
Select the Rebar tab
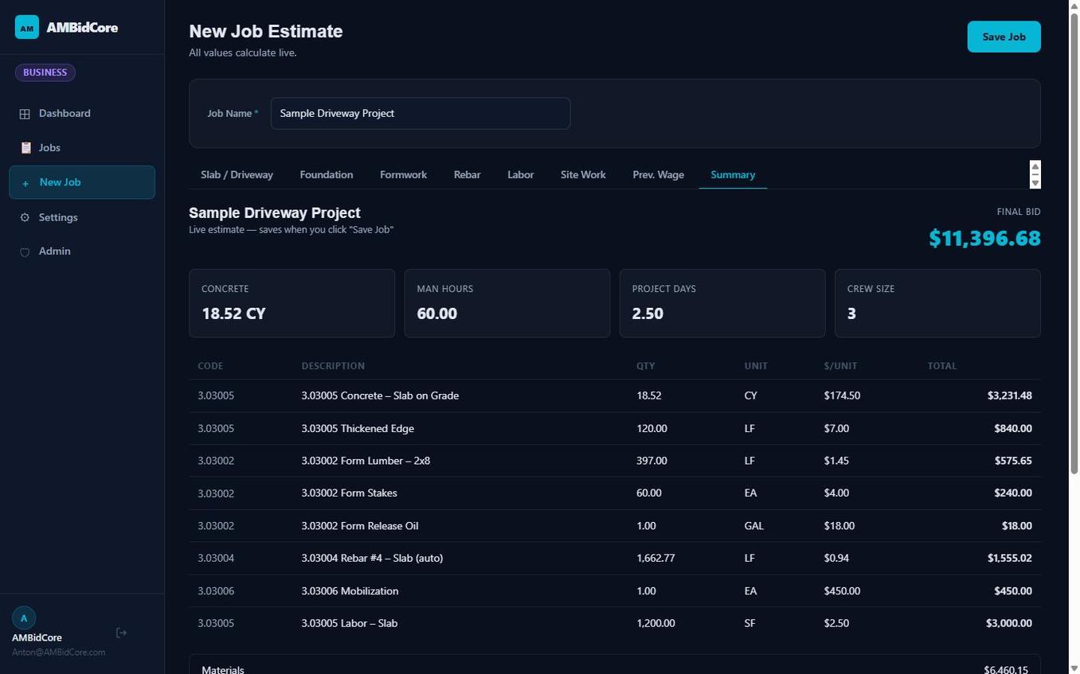pos(467,174)
